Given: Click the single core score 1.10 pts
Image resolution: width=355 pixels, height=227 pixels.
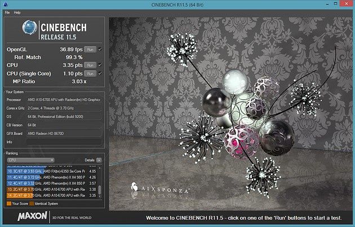Looking at the screenshot, I should coord(73,73).
